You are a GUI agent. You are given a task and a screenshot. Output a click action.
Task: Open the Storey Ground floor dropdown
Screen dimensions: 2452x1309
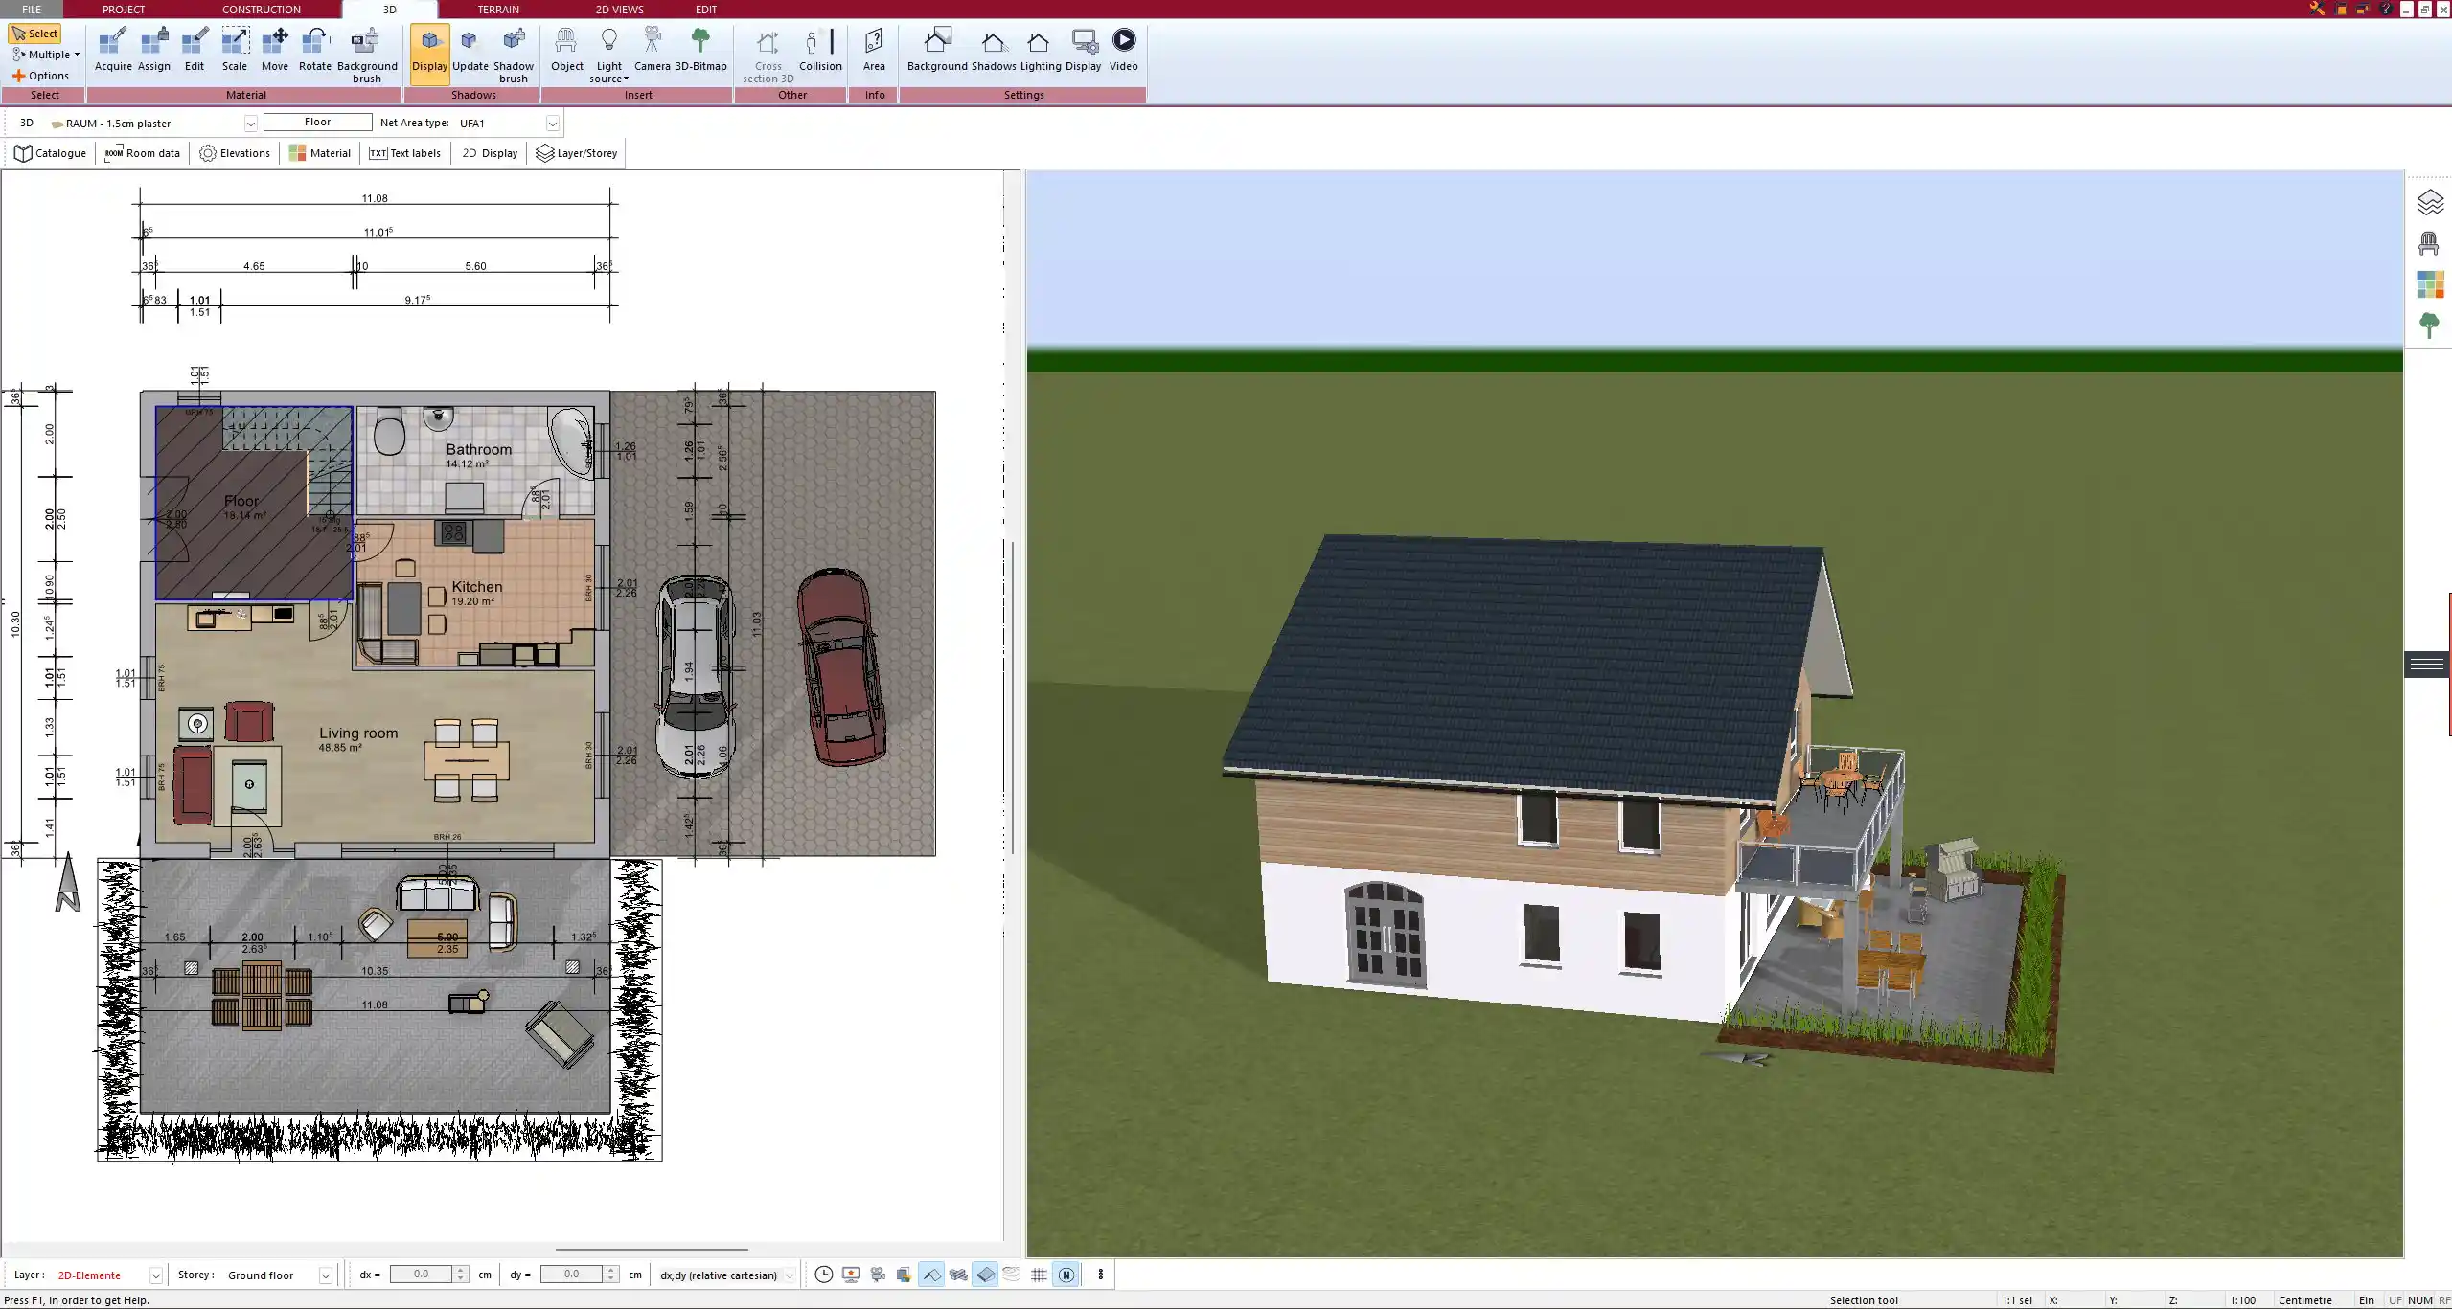tap(325, 1275)
